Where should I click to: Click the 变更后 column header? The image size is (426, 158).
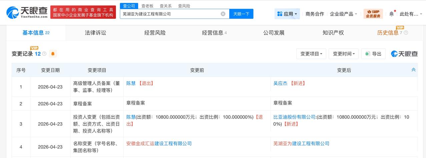coord(344,70)
